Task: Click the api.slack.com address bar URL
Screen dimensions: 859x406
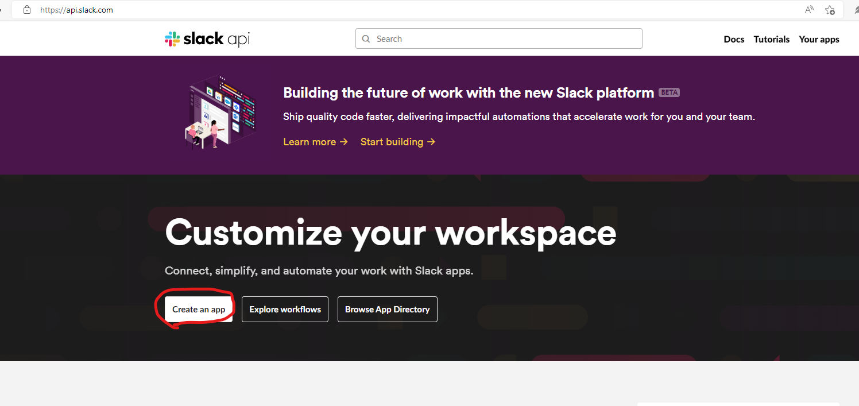Action: coord(76,10)
